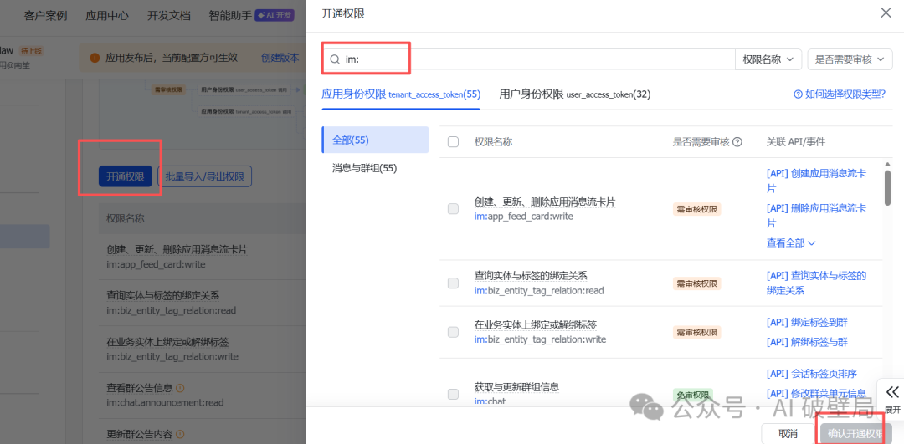This screenshot has width=904, height=444.
Task: Click 查询实体与标签的绑定关系 name in dialog
Action: pyautogui.click(x=531, y=276)
